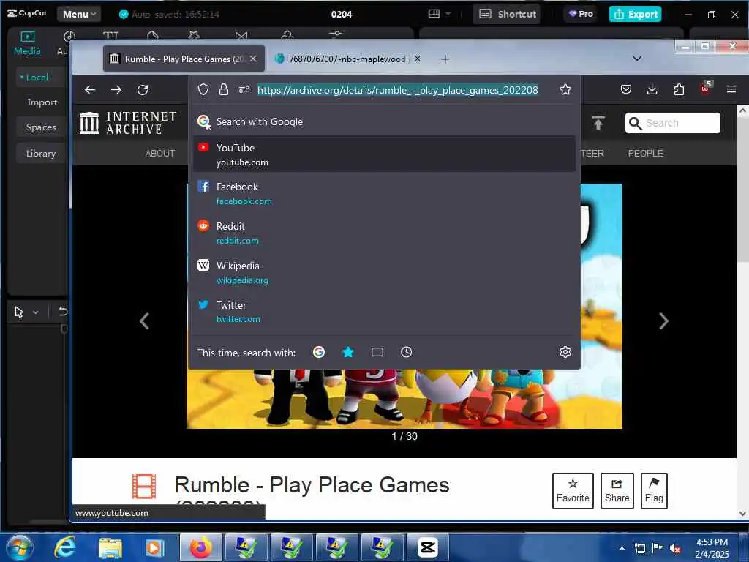This screenshot has height=562, width=749.
Task: Open site permissions icon in address bar
Action: [x=244, y=89]
